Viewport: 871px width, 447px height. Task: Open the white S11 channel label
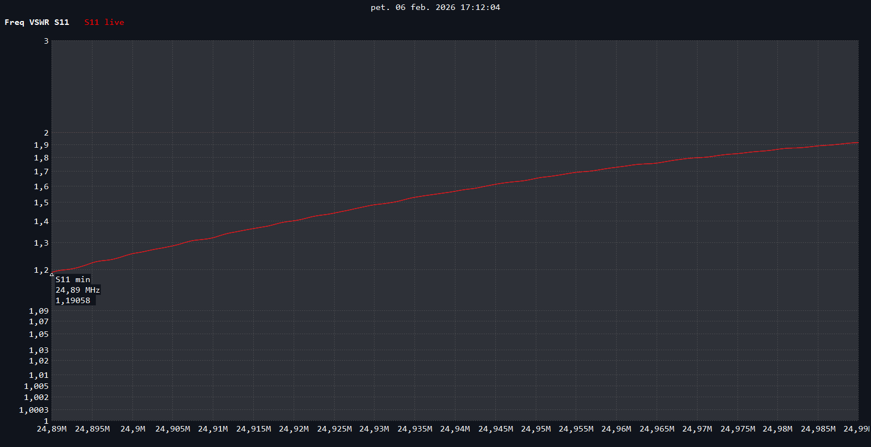coord(62,22)
